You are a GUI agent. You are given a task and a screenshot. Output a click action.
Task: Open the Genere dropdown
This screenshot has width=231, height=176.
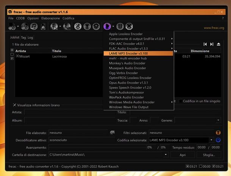218,120
